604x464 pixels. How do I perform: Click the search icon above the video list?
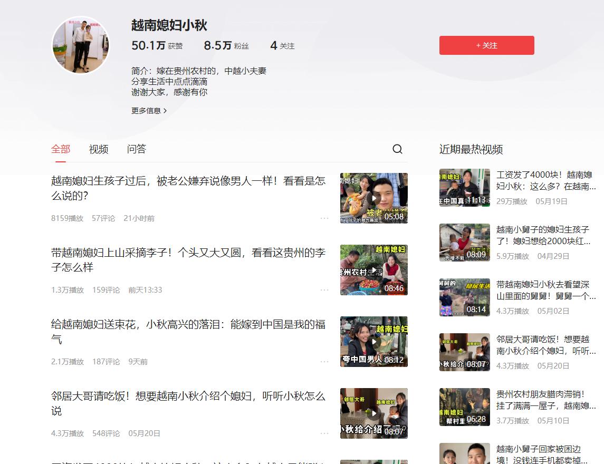[398, 149]
